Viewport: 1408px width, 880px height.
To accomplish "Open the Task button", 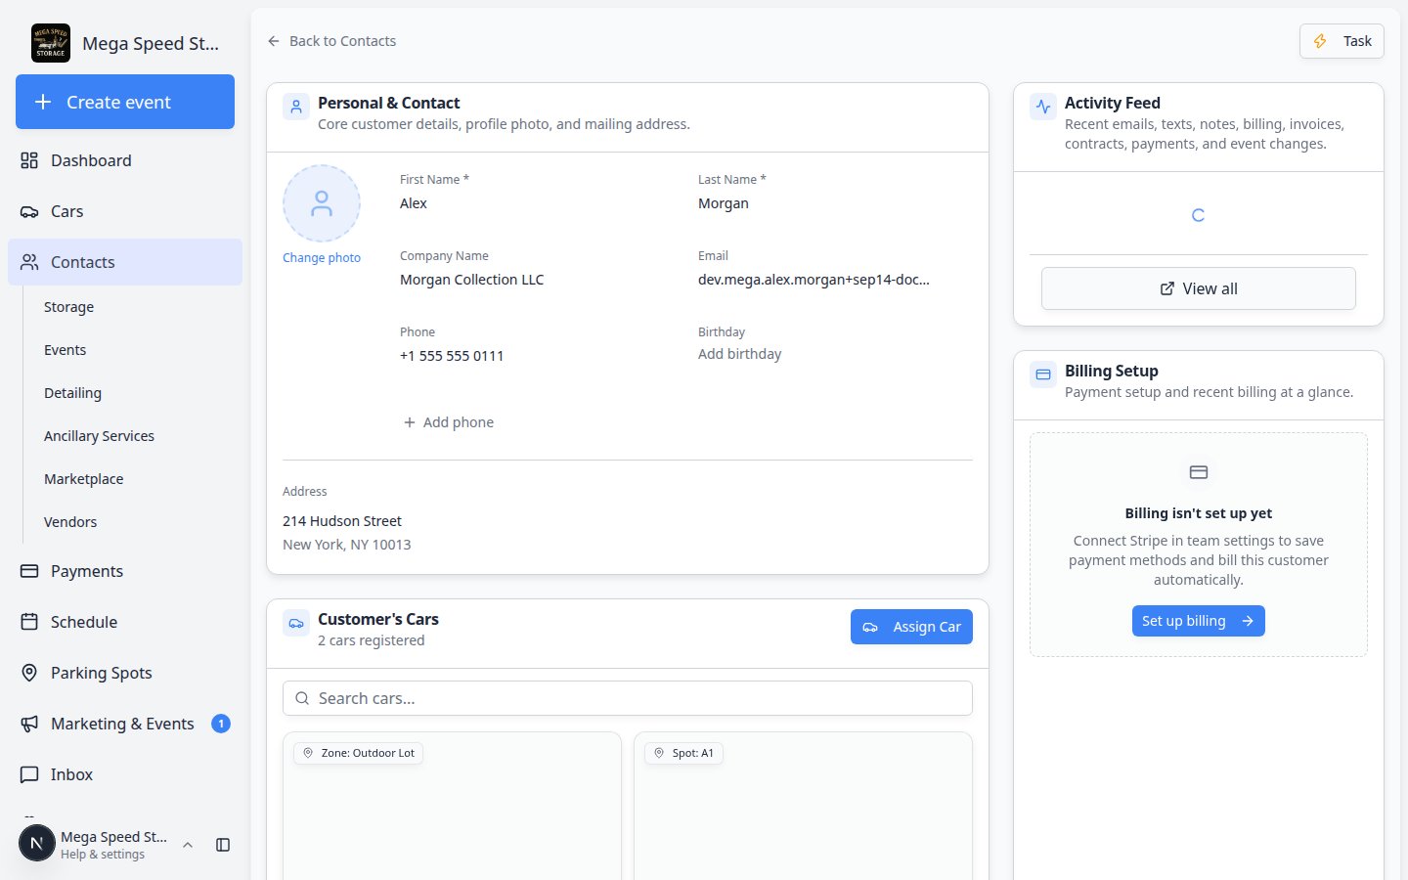I will pyautogui.click(x=1342, y=41).
